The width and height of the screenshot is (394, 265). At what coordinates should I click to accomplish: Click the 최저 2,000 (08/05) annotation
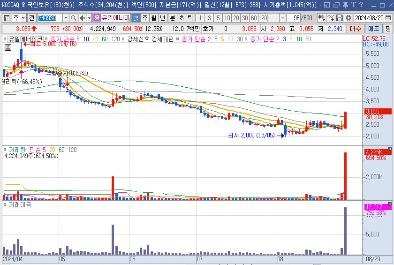[251, 136]
